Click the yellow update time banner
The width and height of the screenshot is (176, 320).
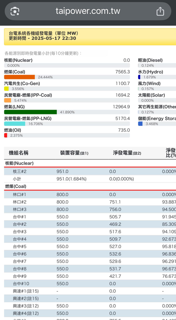(90, 37)
